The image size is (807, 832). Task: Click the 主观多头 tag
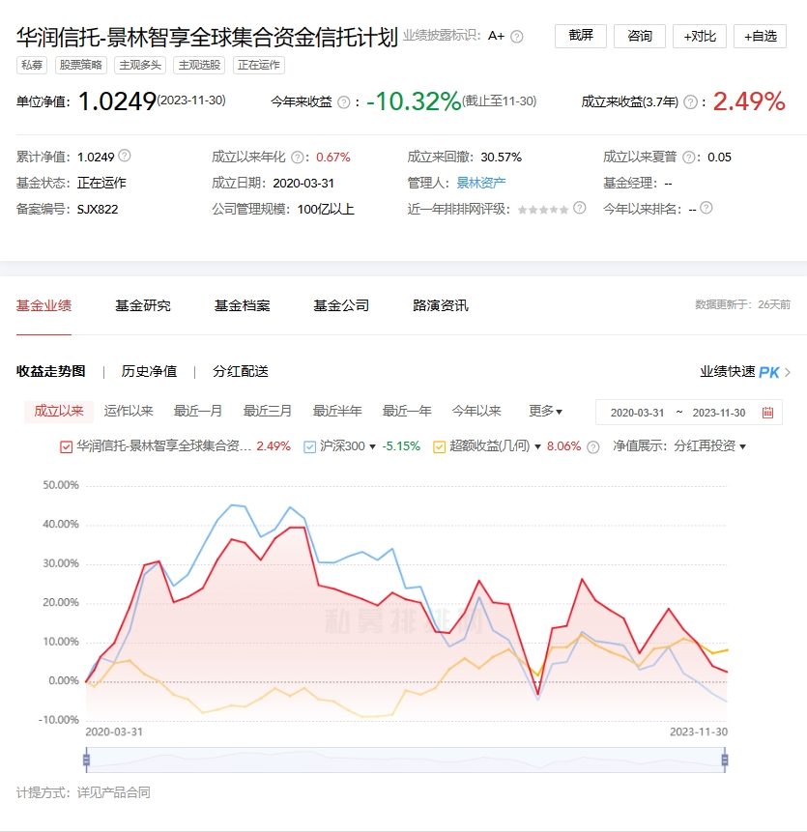tap(140, 66)
